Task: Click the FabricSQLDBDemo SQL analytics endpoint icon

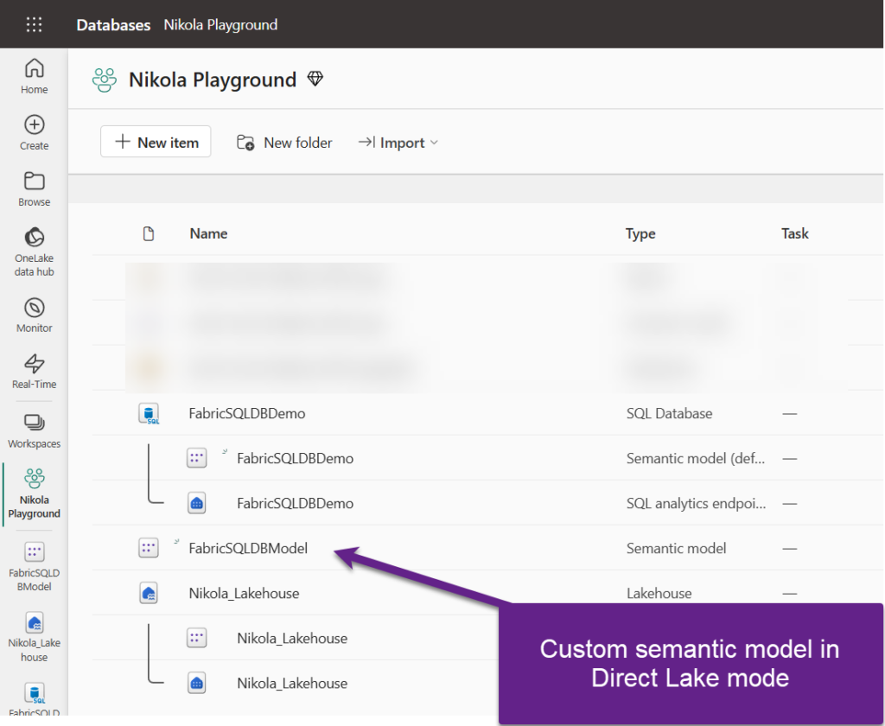Action: pyautogui.click(x=196, y=503)
